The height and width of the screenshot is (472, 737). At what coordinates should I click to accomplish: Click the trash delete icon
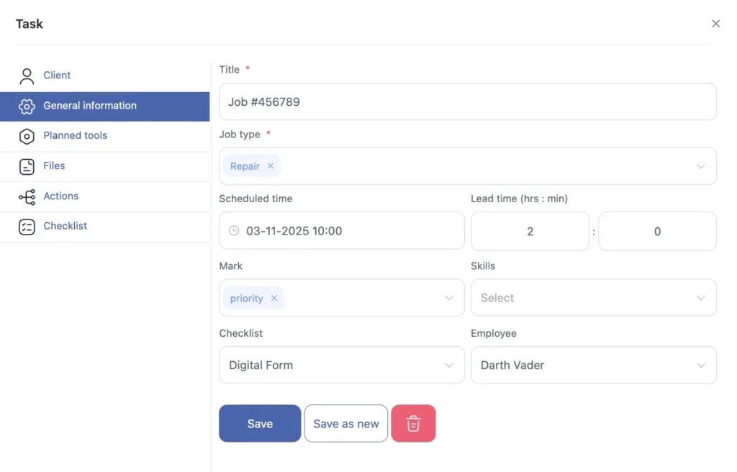[413, 423]
